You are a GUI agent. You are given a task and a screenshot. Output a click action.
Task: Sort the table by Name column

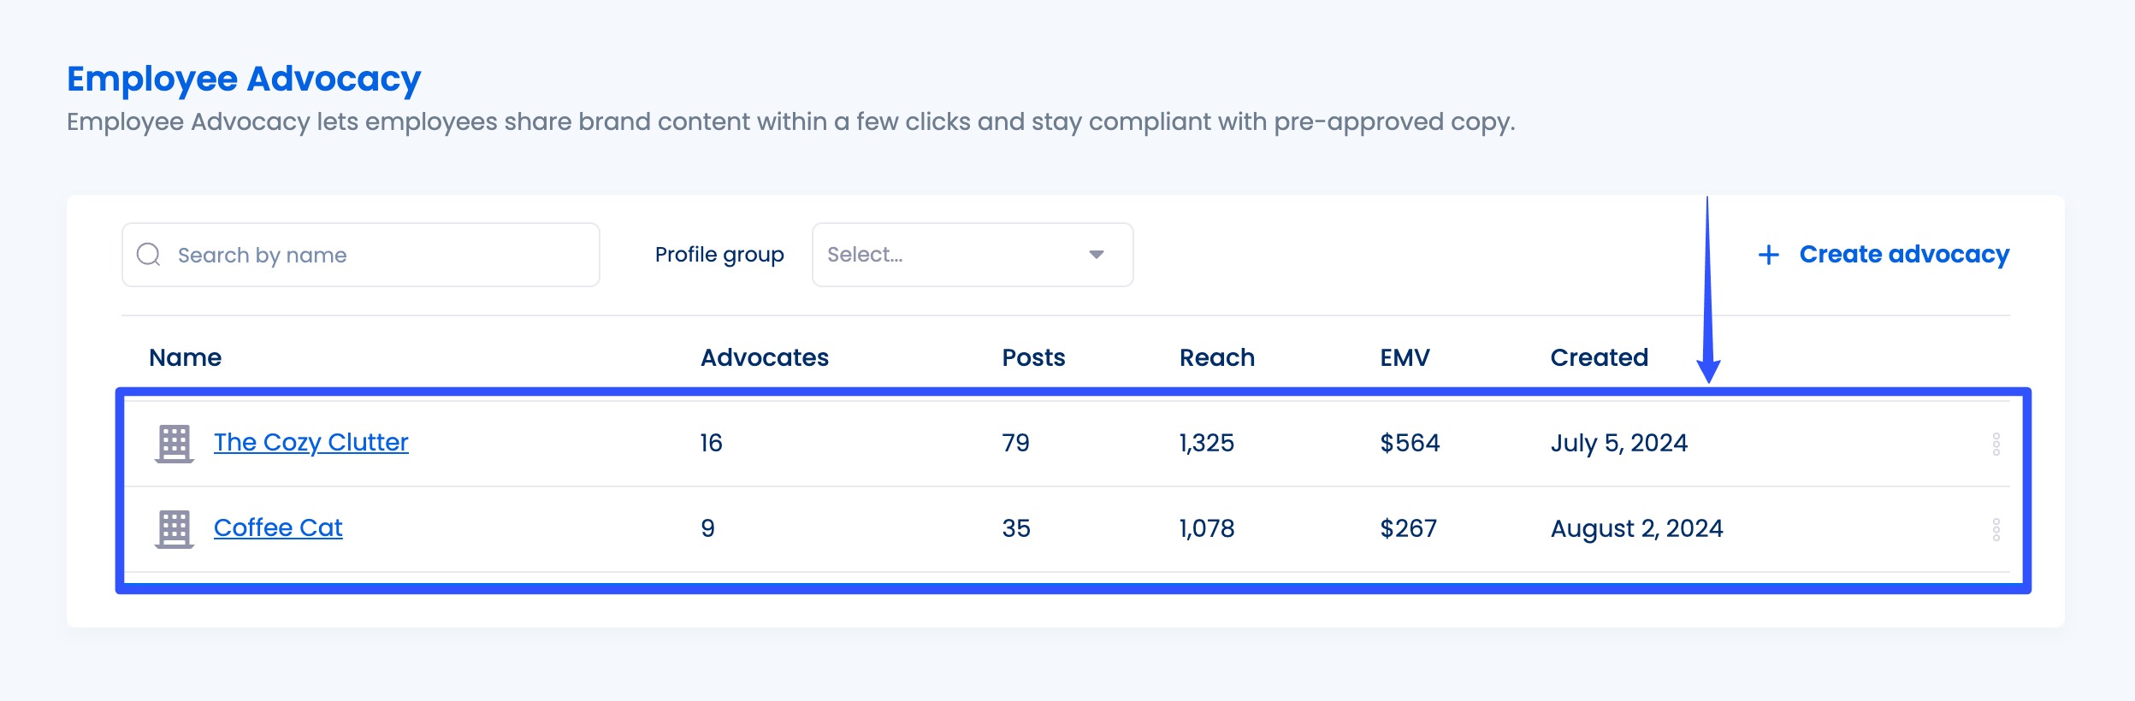tap(185, 357)
